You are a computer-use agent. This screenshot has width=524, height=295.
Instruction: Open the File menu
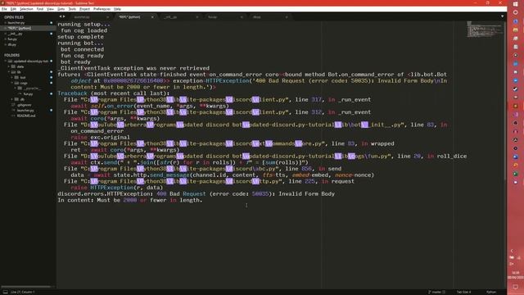(x=4, y=9)
